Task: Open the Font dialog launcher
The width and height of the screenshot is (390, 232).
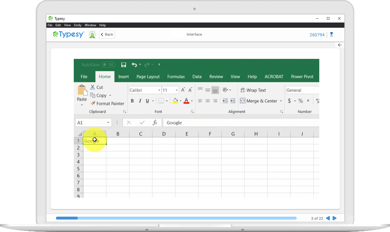Action: pyautogui.click(x=192, y=112)
